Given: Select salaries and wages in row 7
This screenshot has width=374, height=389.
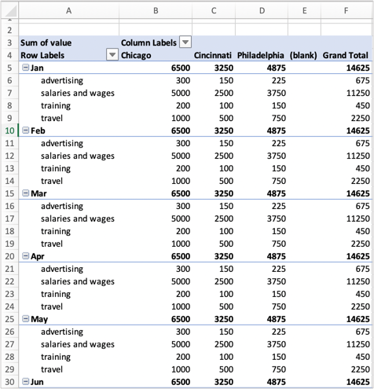Looking at the screenshot, I should point(78,93).
